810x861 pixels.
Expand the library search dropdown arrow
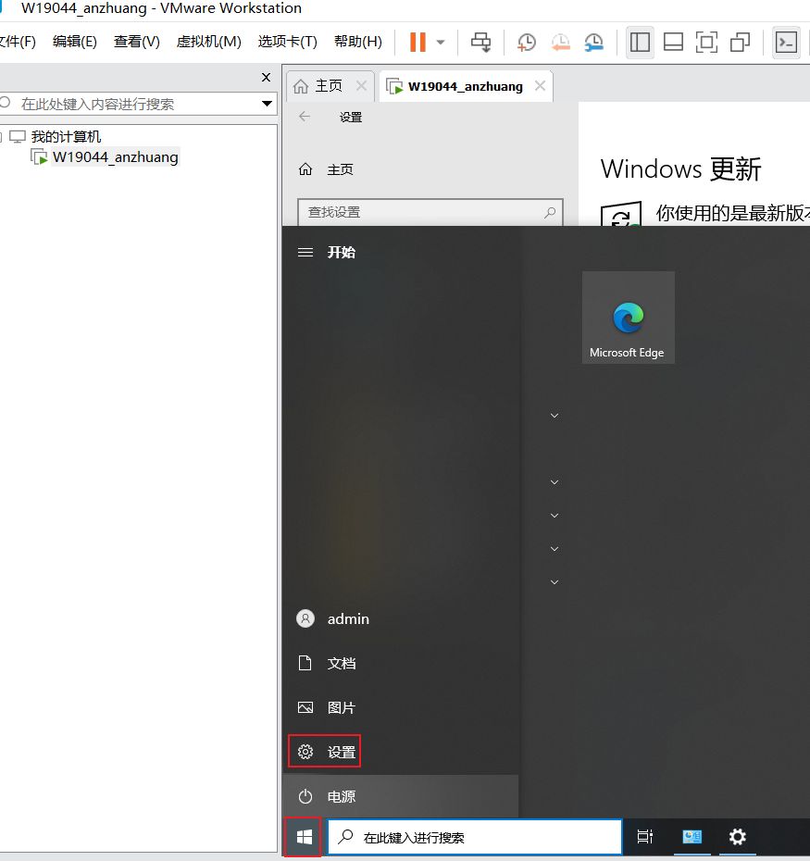coord(268,104)
